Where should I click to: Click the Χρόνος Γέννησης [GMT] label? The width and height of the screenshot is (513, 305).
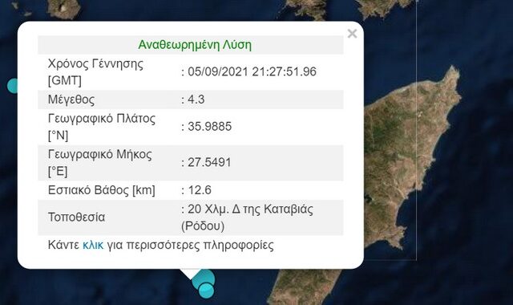[95, 72]
